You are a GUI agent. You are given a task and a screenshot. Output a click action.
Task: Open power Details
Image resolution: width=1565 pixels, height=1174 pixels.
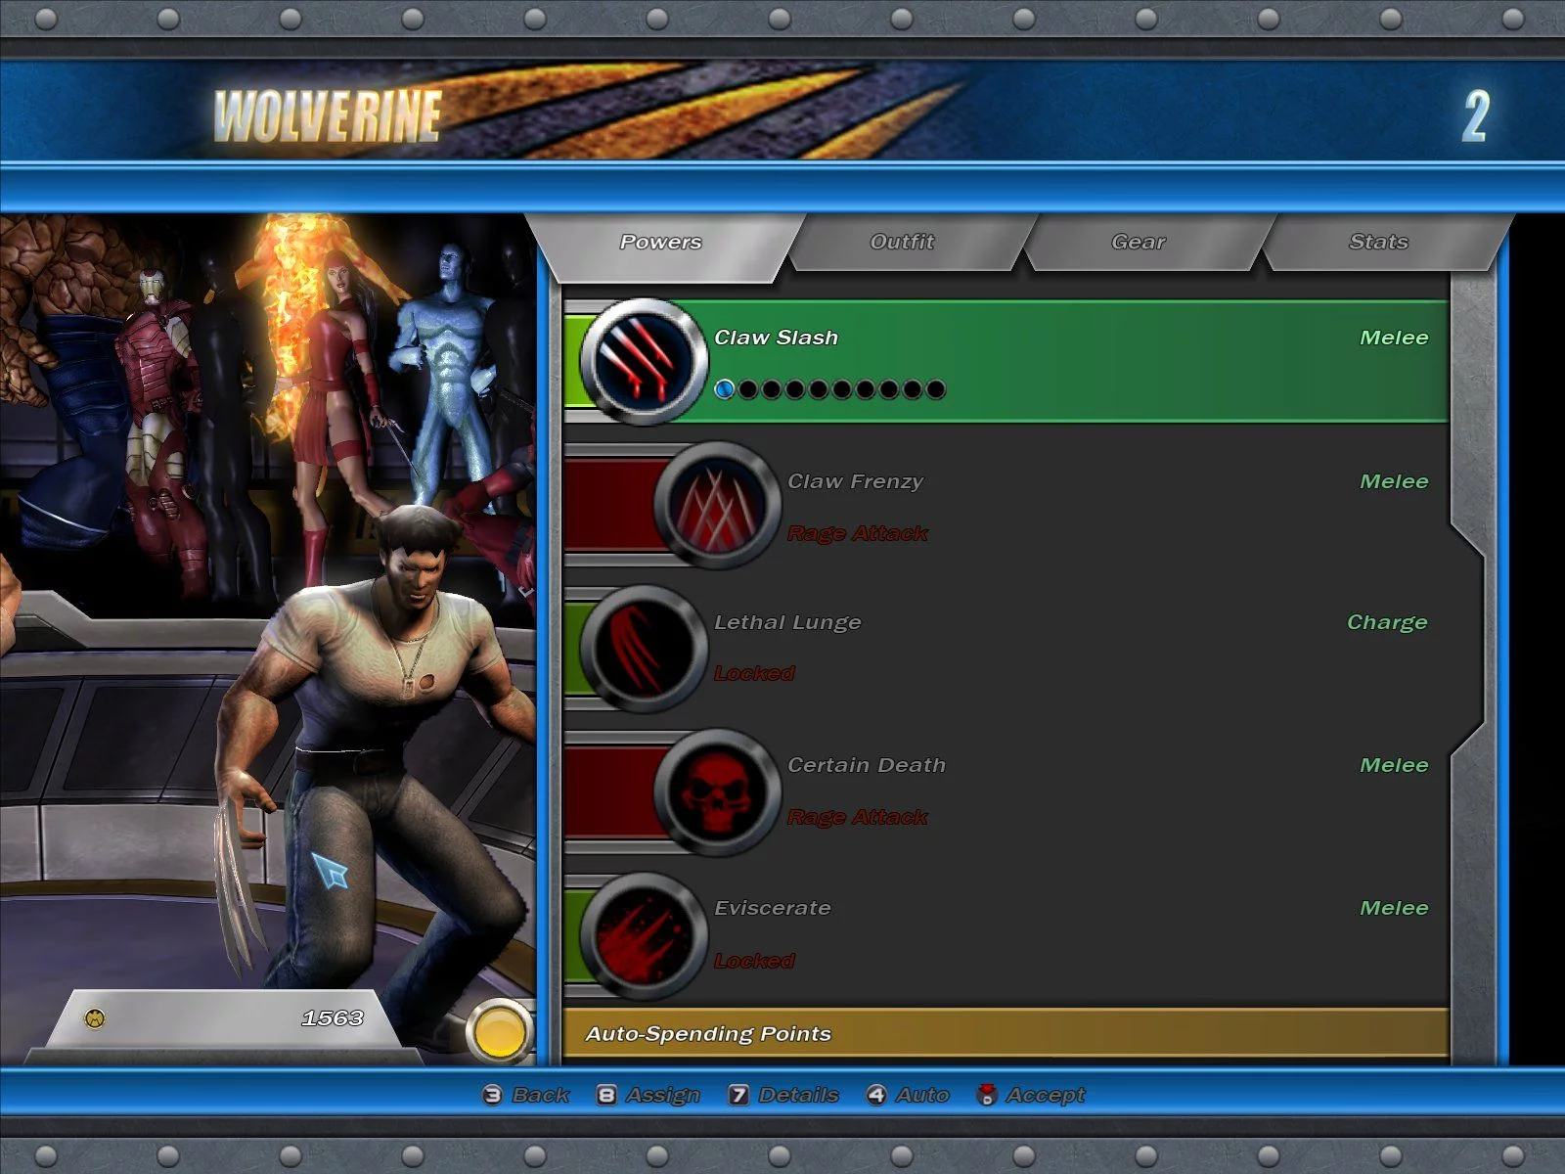point(785,1095)
